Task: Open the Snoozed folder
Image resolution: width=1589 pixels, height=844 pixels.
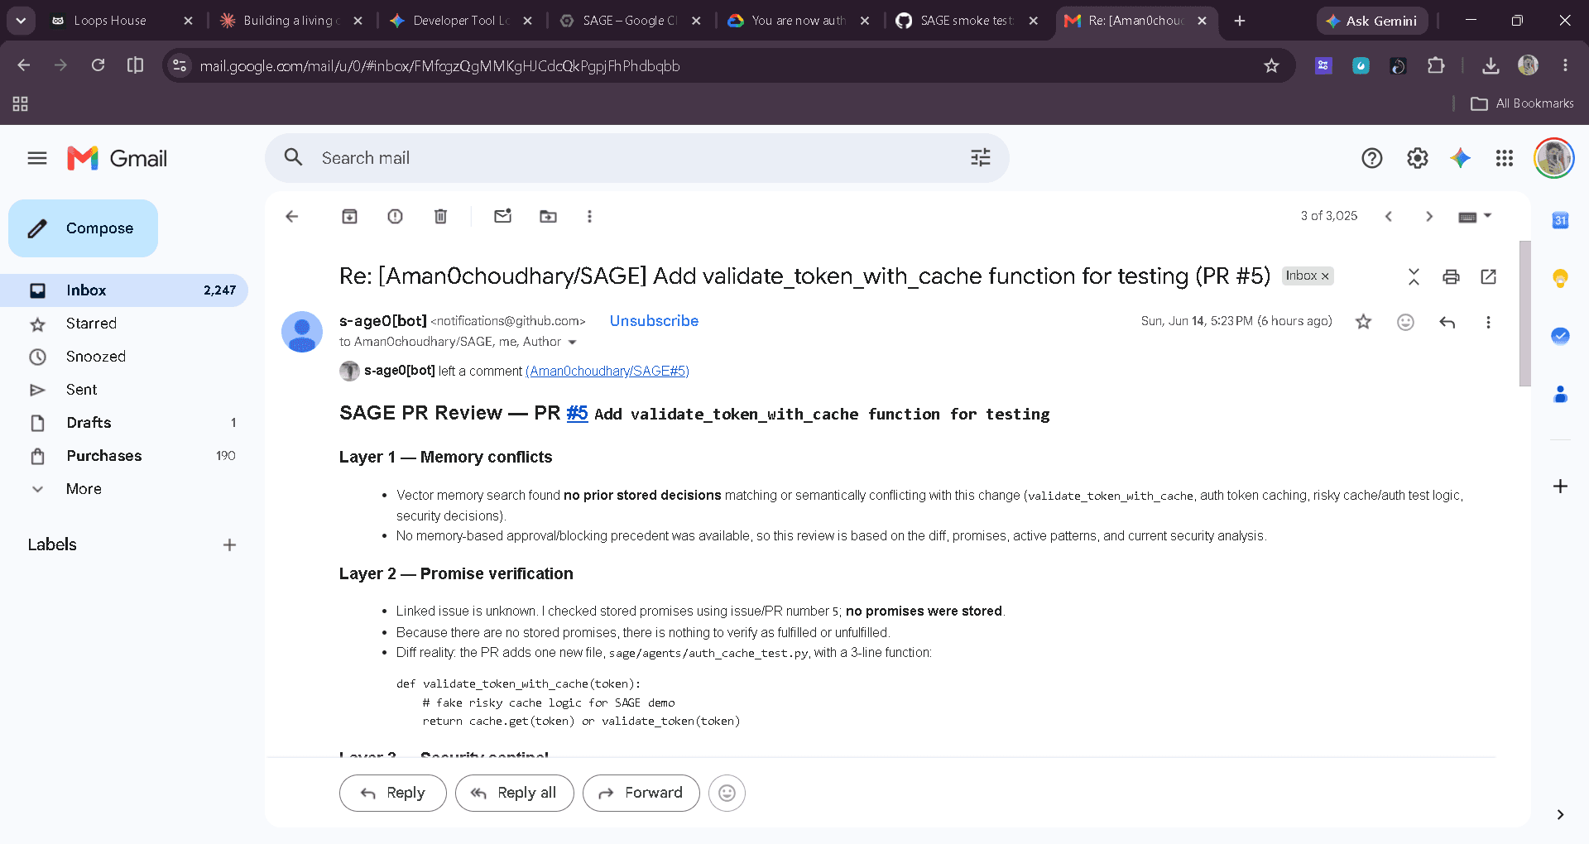Action: [124, 357]
